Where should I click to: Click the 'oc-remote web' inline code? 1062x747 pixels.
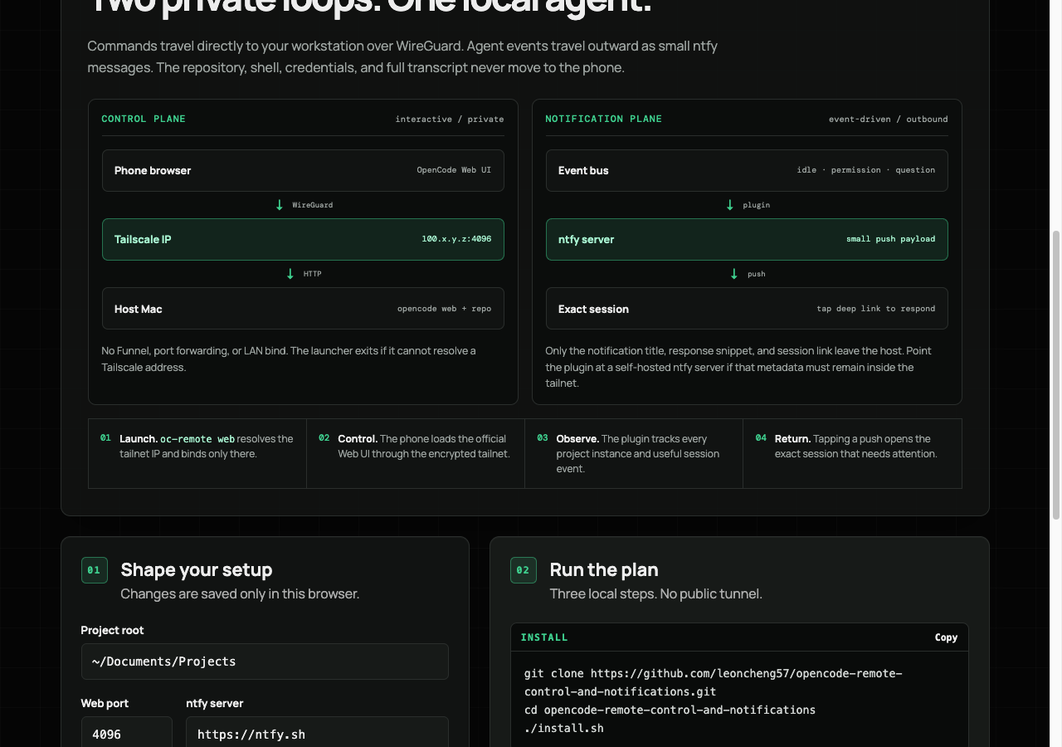pos(197,439)
